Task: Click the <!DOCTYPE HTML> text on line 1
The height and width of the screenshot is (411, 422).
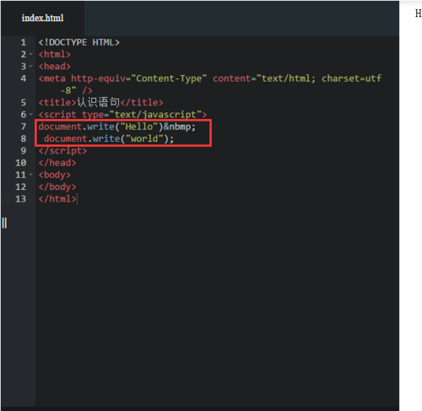Action: [x=79, y=42]
